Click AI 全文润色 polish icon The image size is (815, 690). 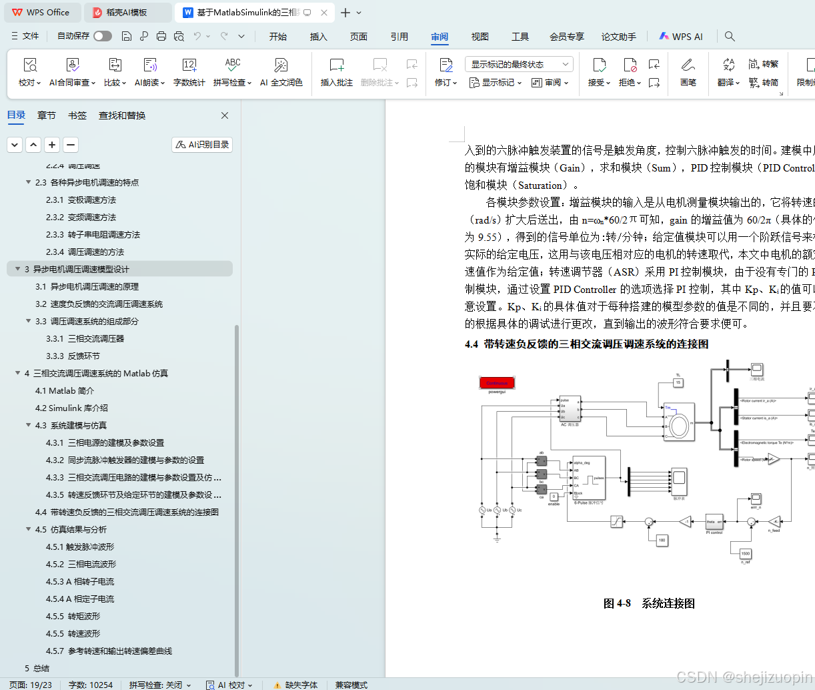tap(281, 65)
